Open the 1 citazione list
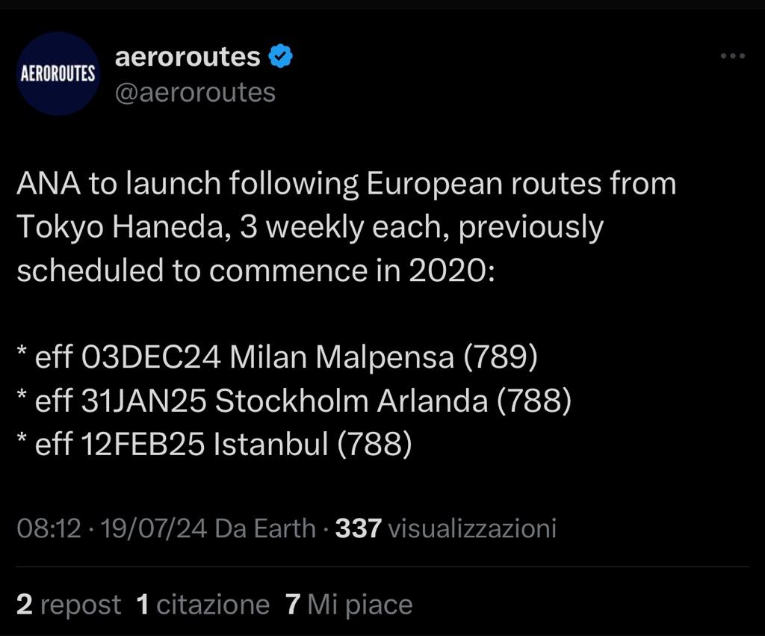 (203, 605)
